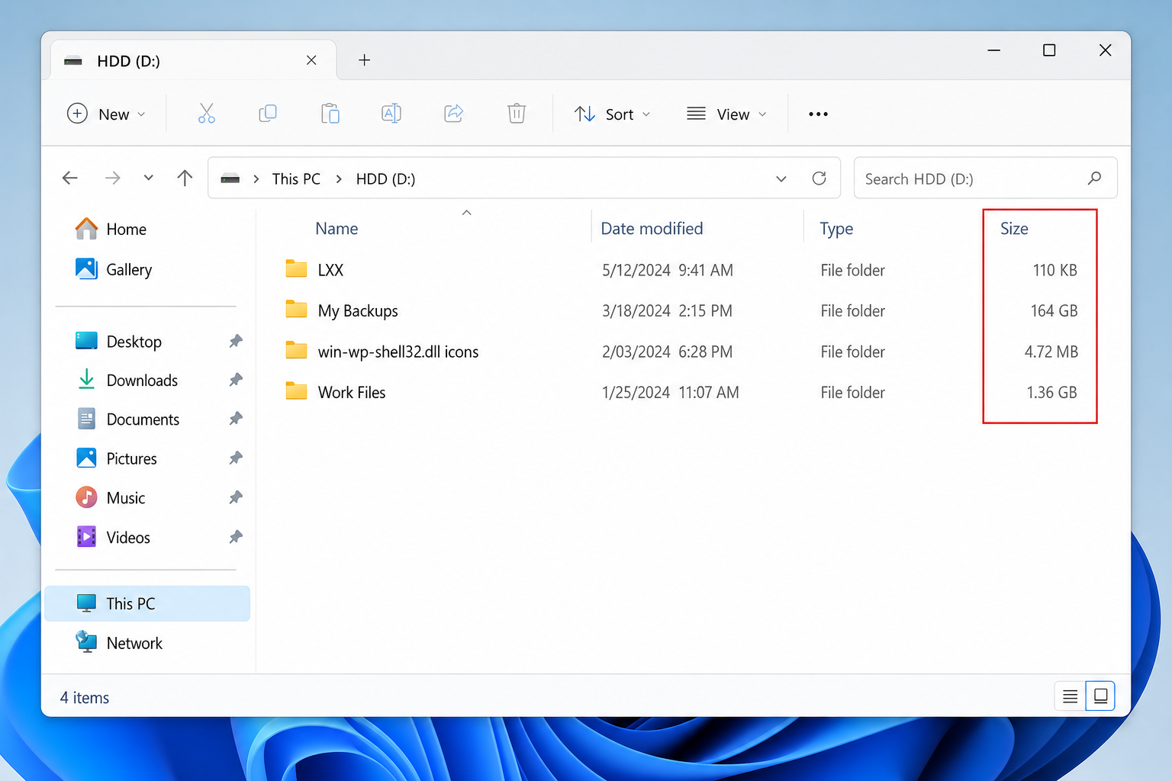Click the 4 items status text
The image size is (1172, 781).
pyautogui.click(x=85, y=697)
